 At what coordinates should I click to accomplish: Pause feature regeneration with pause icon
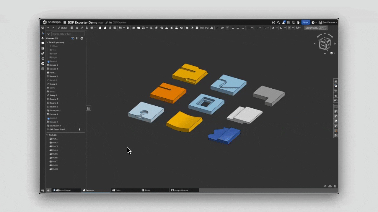point(77,38)
